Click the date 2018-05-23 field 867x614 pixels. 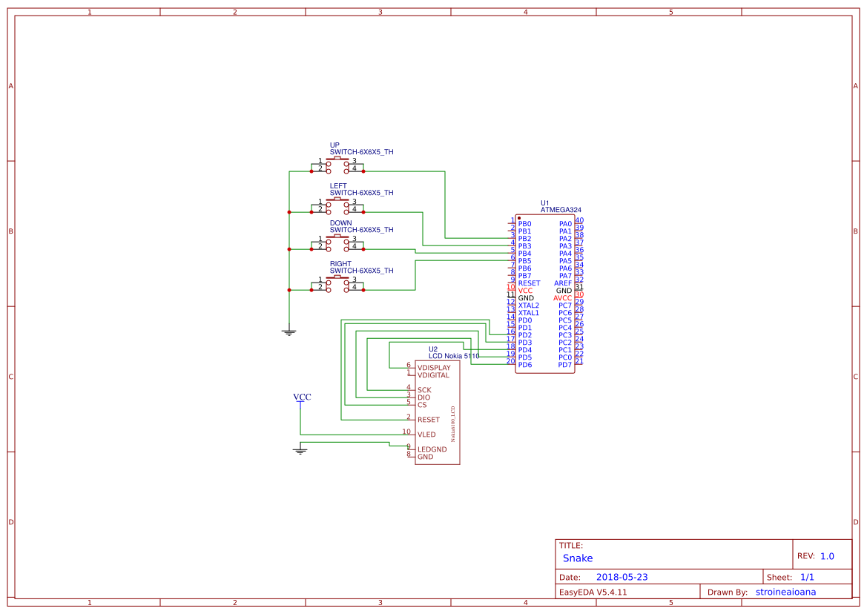tap(622, 577)
